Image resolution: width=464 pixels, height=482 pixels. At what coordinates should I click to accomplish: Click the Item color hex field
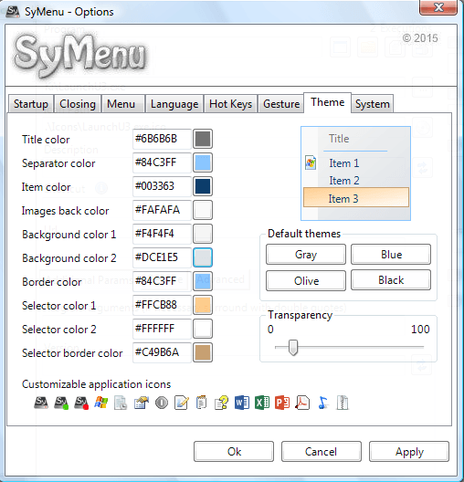click(162, 186)
